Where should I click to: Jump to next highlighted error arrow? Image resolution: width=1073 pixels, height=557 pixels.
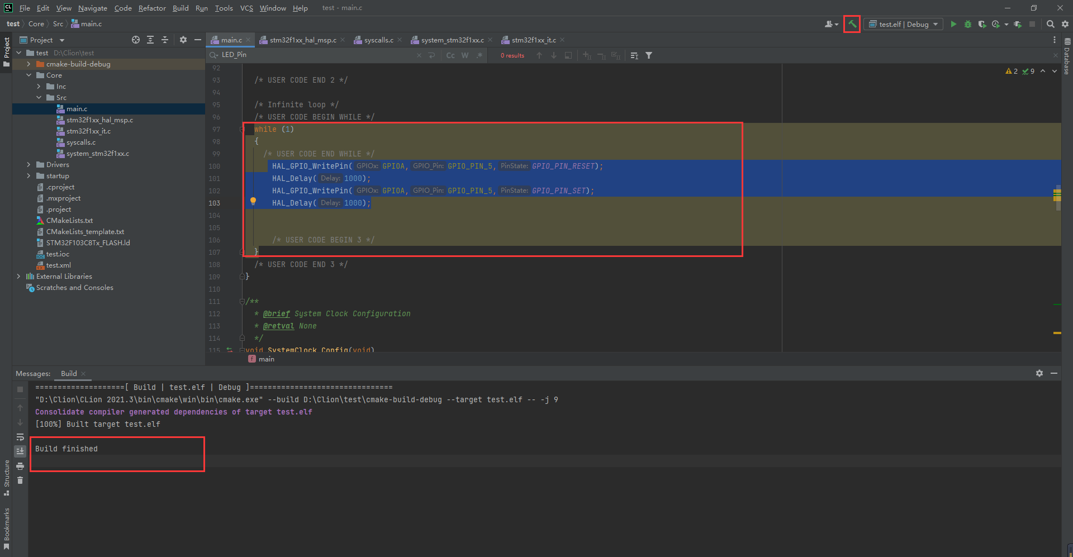tap(1055, 71)
